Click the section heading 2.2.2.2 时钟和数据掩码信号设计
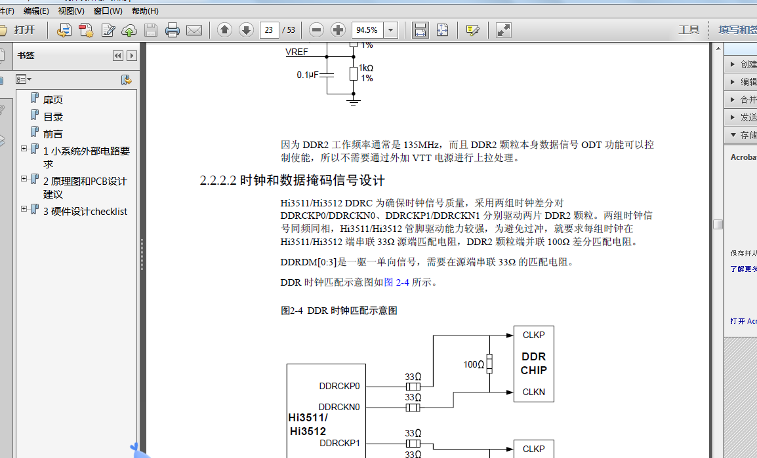757x458 pixels. click(x=292, y=181)
